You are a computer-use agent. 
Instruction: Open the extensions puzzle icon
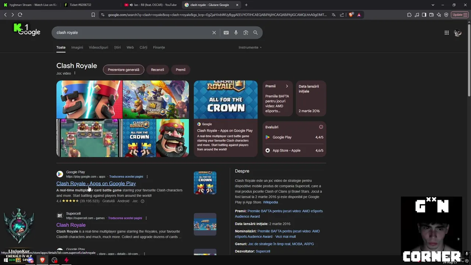(409, 15)
